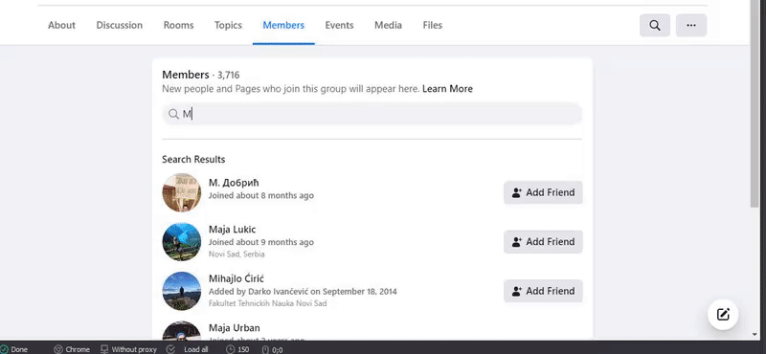Go to the Rooms tab
The height and width of the screenshot is (354, 766).
coord(178,26)
